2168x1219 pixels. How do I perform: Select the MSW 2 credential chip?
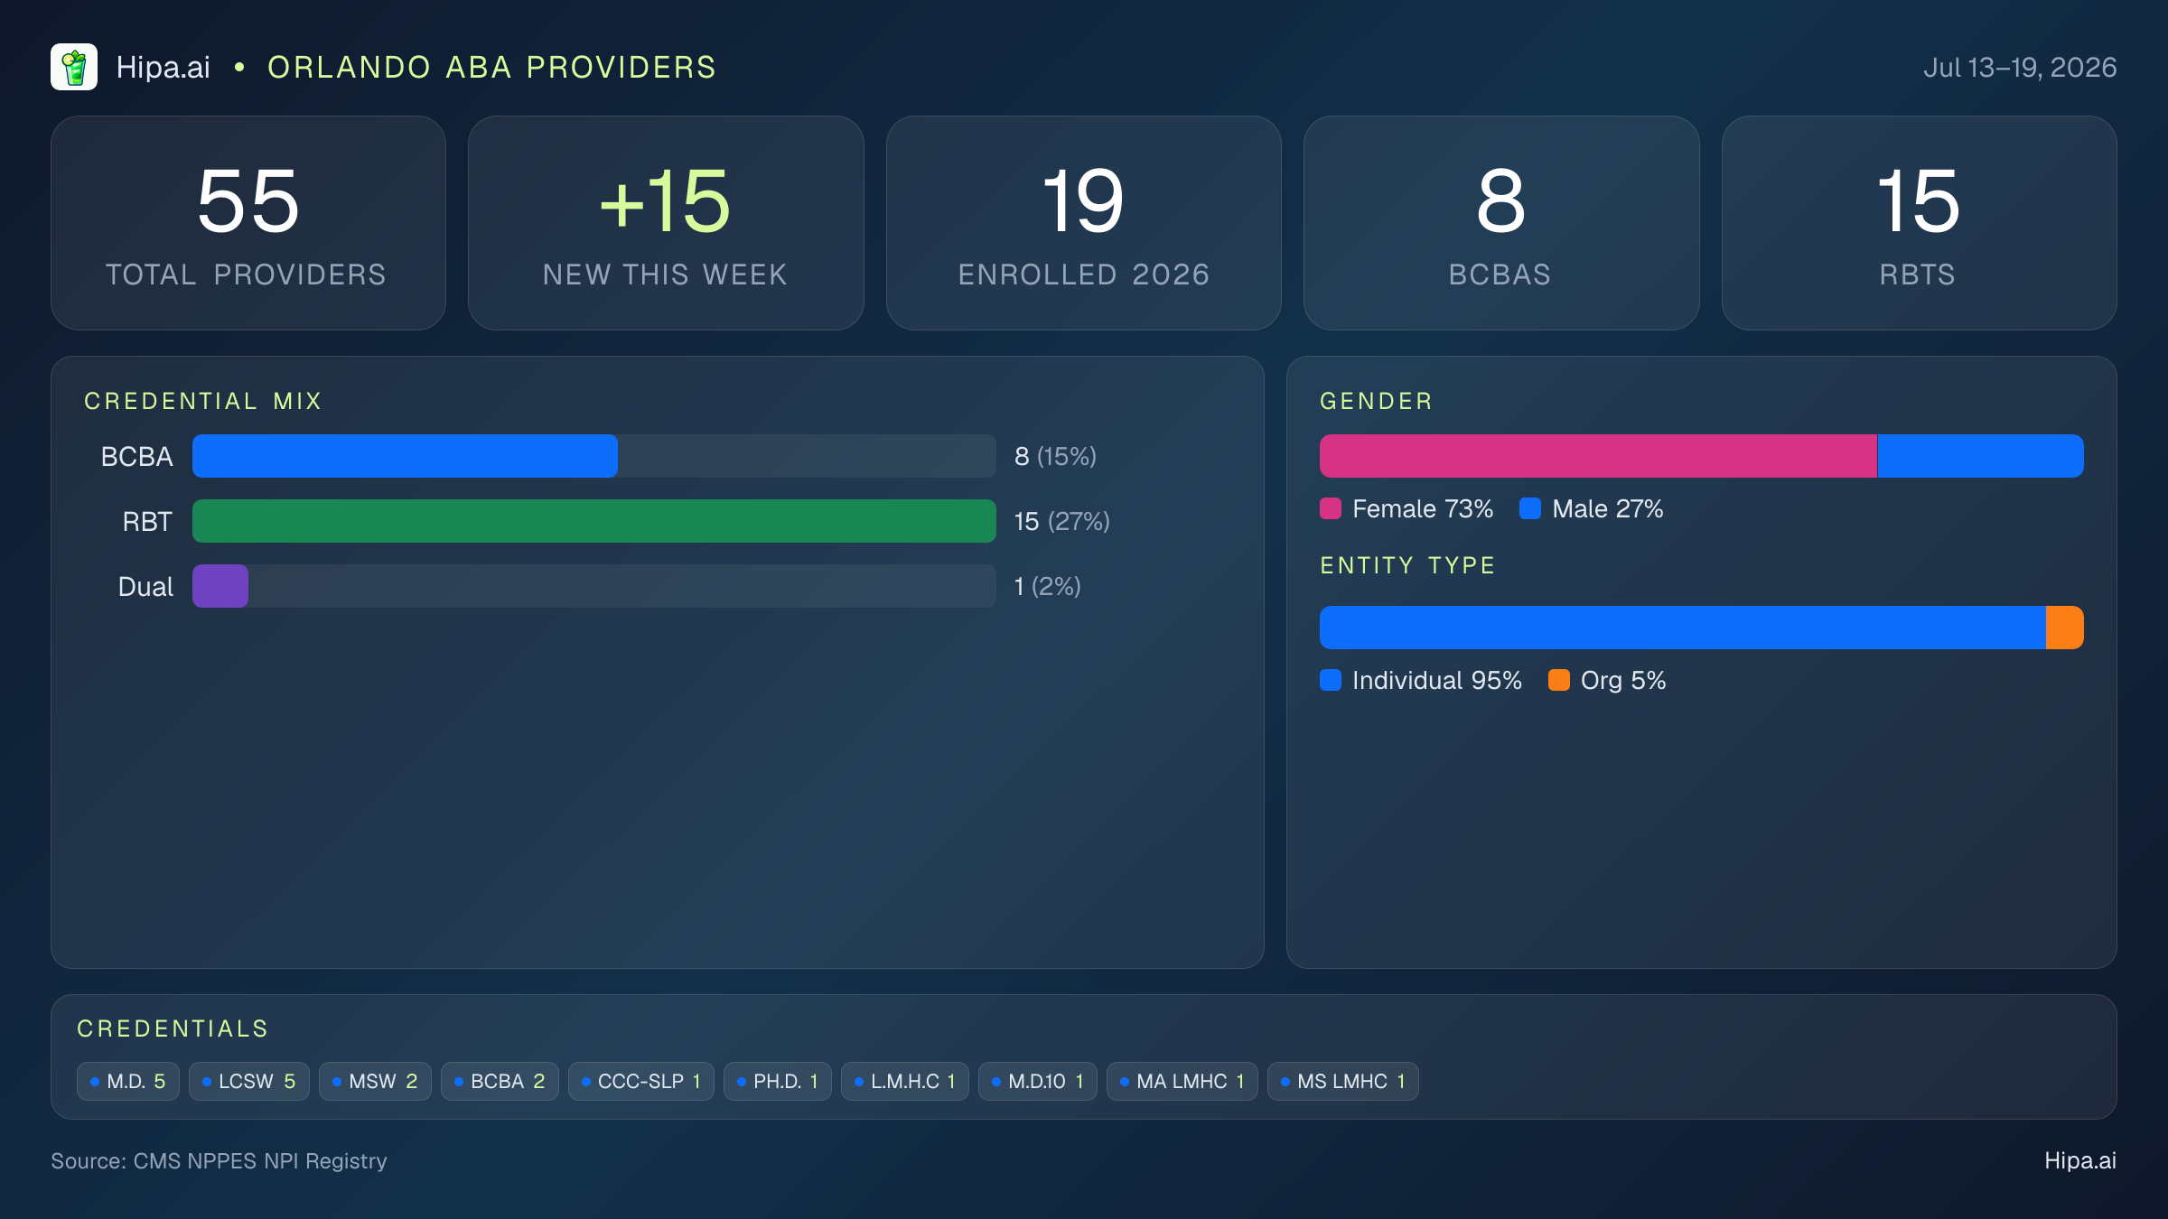point(375,1081)
